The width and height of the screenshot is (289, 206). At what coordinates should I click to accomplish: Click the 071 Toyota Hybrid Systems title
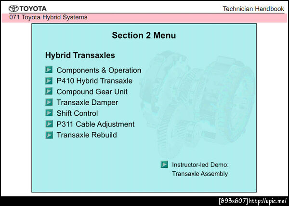click(48, 17)
